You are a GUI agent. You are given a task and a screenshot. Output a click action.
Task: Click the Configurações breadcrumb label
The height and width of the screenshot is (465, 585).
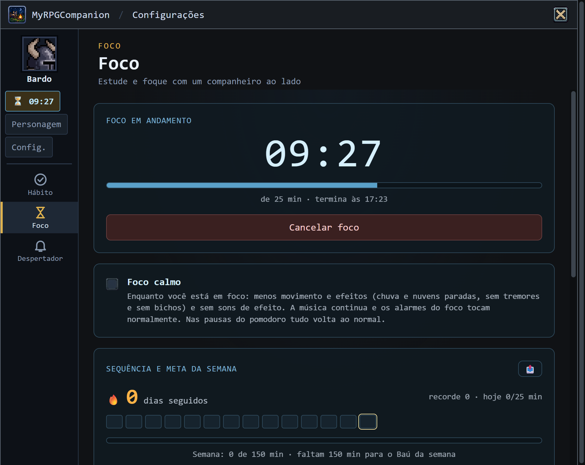[168, 15]
